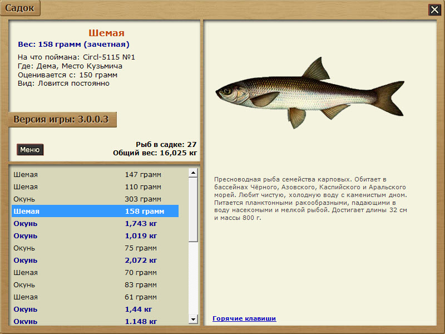Screen dimensions: 445x334
Task: Open the Меню button
Action: click(x=30, y=150)
